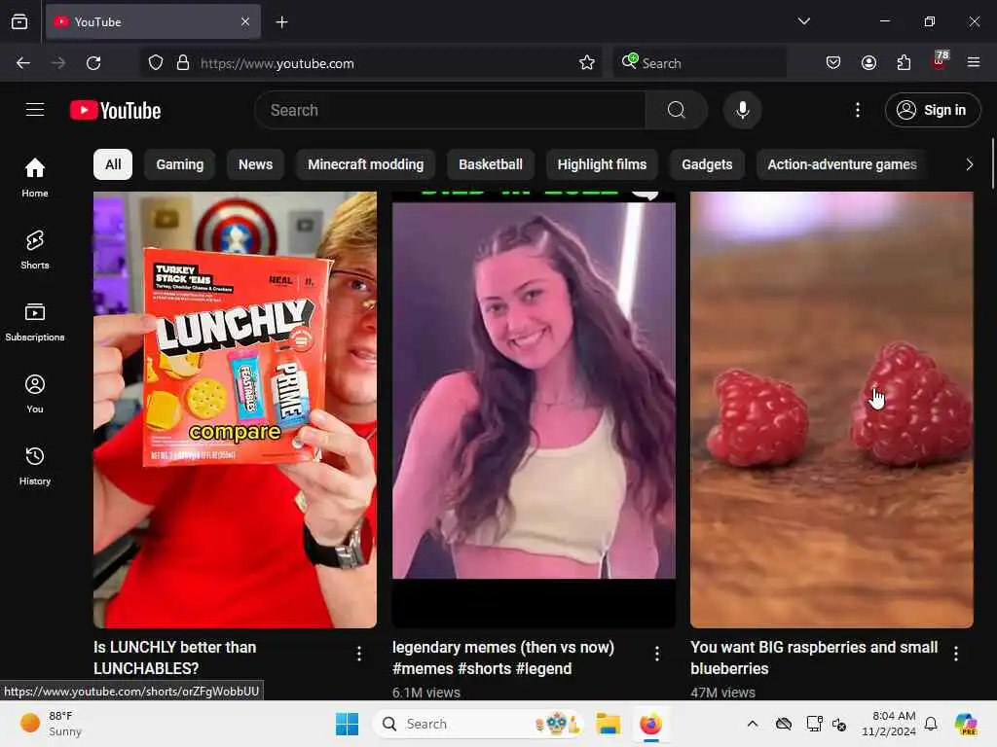Play the legendary memes thumbnail

tap(534, 409)
